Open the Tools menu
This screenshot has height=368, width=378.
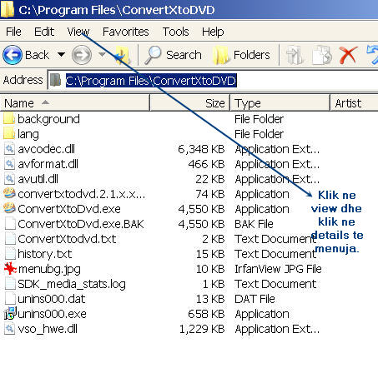[x=176, y=32]
